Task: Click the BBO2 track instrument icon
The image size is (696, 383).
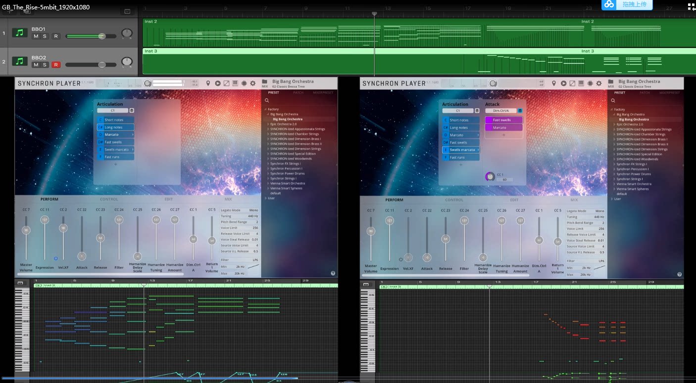Action: pos(20,61)
